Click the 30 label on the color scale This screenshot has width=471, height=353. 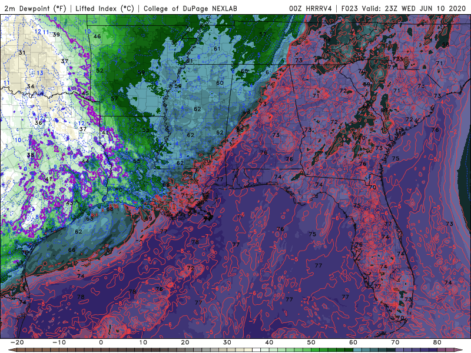(x=227, y=342)
